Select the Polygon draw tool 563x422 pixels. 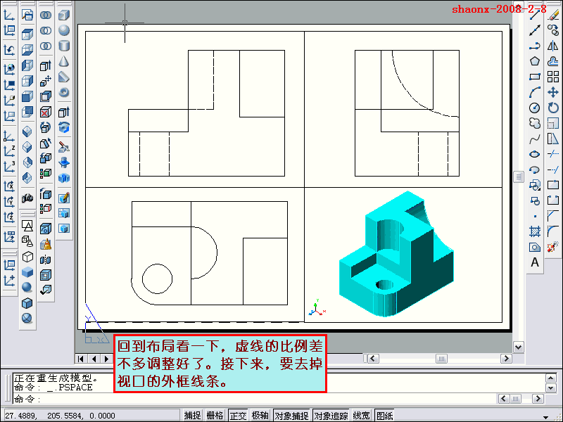point(535,61)
